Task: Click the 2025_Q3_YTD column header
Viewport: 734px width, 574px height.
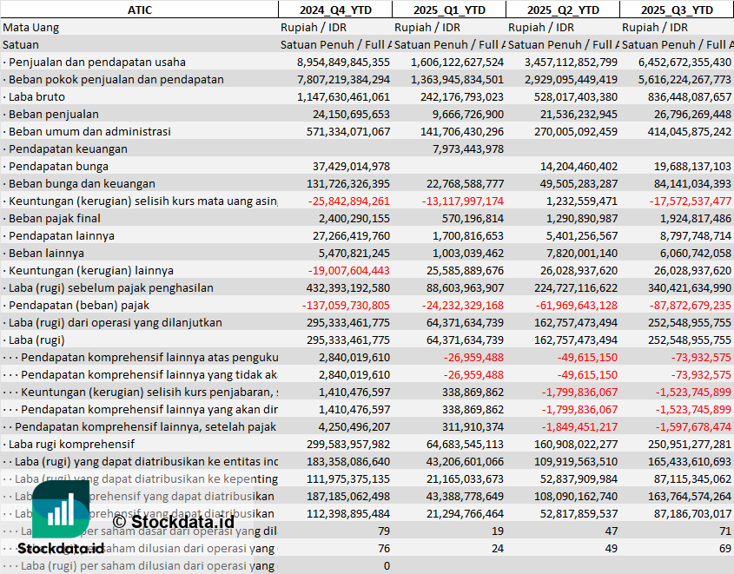Action: 677,10
